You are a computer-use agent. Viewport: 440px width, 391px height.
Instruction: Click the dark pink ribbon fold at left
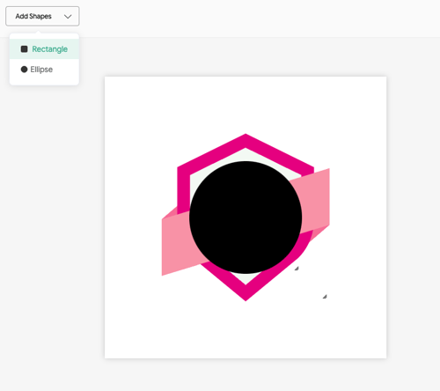click(x=171, y=213)
